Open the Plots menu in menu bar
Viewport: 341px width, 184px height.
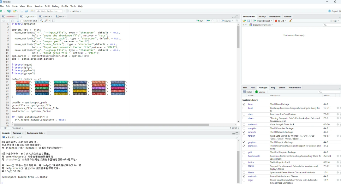(30, 6)
